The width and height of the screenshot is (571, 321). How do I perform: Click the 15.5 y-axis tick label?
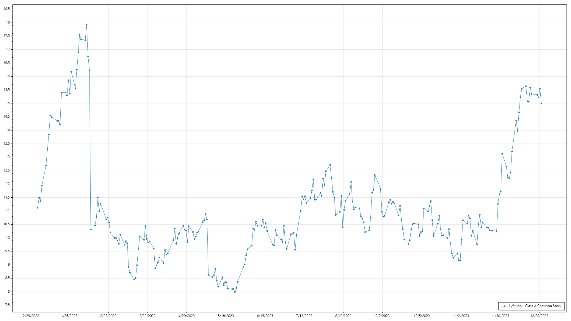(x=7, y=90)
